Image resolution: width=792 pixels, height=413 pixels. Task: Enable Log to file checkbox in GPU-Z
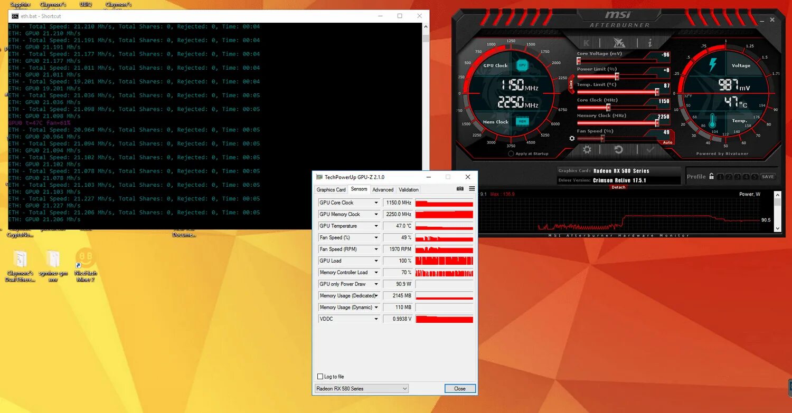[x=320, y=377]
